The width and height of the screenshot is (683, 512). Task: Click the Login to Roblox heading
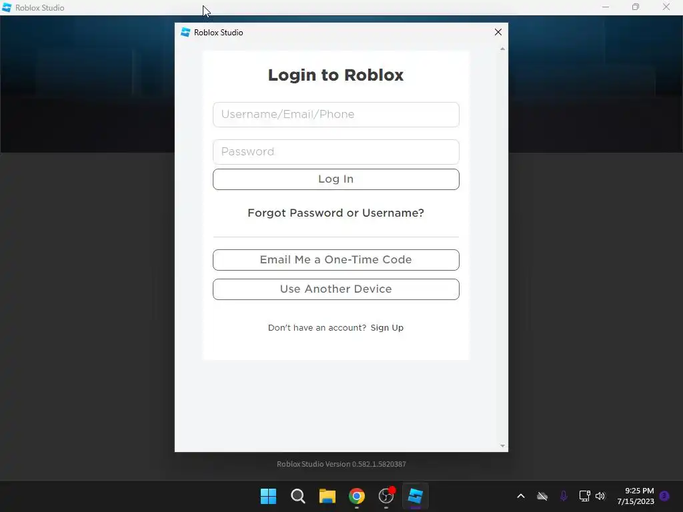click(x=336, y=75)
